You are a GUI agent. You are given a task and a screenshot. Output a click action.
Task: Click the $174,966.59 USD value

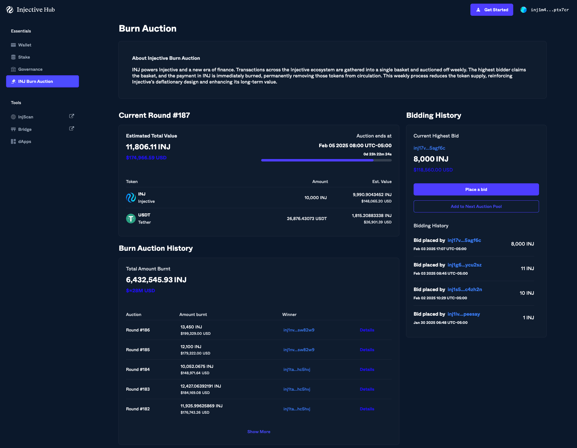click(146, 158)
